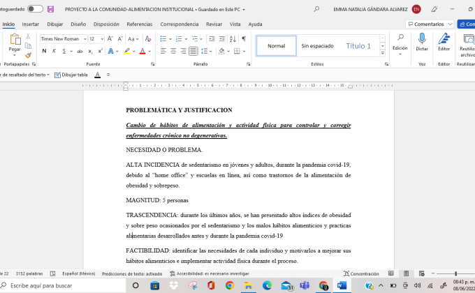Click the purple Save disk icon
Screen dimensions: 475x293
pos(51,10)
